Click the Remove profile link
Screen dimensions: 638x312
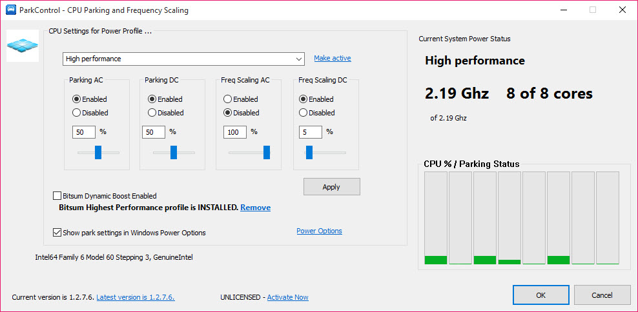[255, 208]
